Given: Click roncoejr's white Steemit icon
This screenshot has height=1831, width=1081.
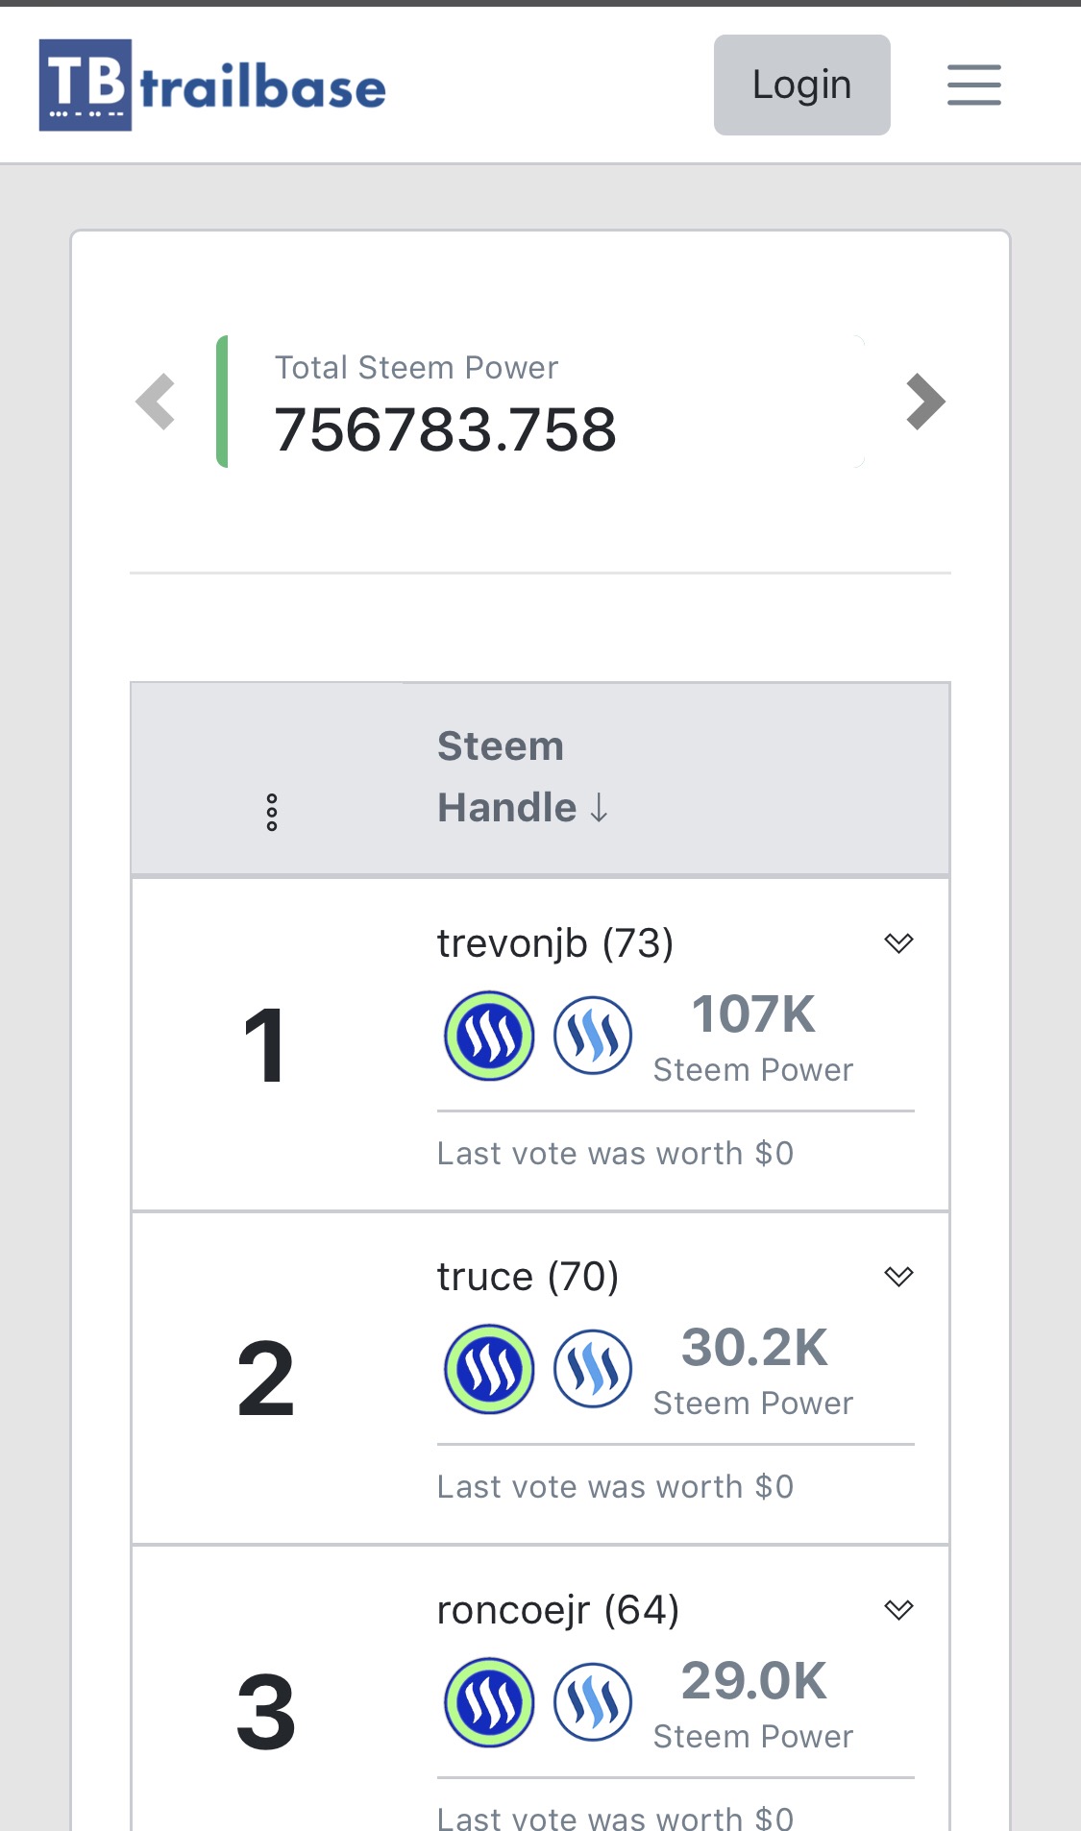Looking at the screenshot, I should click(x=593, y=1702).
